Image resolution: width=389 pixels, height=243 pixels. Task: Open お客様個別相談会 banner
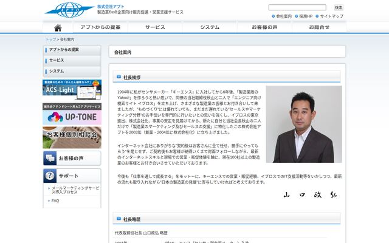72,138
